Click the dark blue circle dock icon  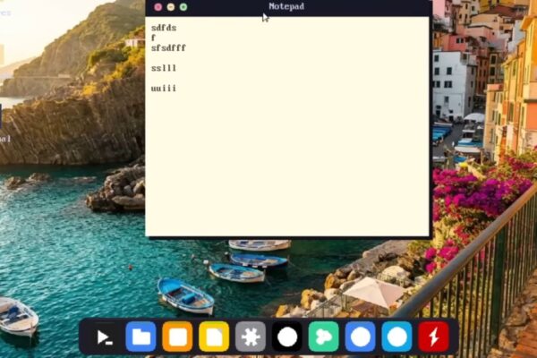coord(360,337)
